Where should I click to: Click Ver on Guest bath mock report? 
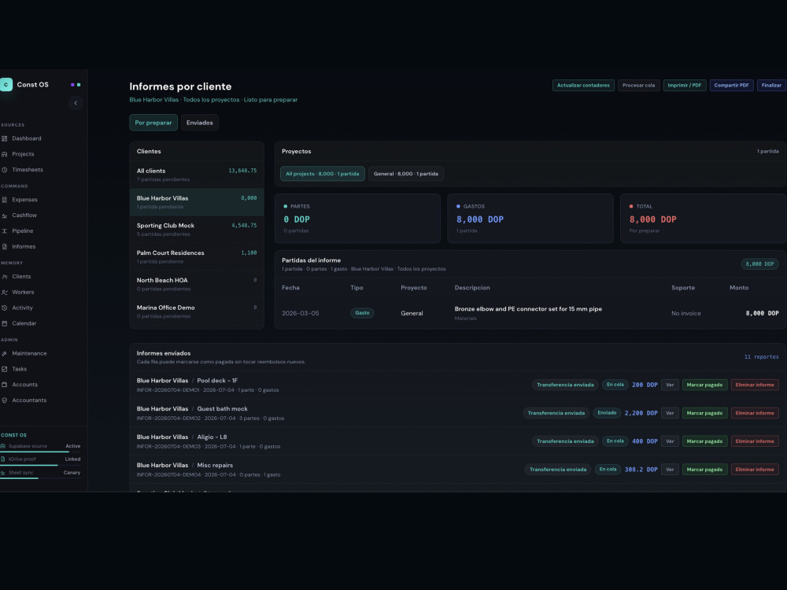click(670, 413)
